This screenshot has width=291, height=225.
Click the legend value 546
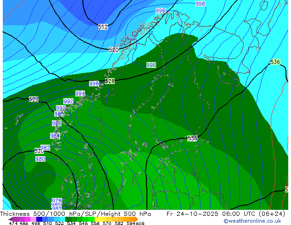click(x=84, y=223)
